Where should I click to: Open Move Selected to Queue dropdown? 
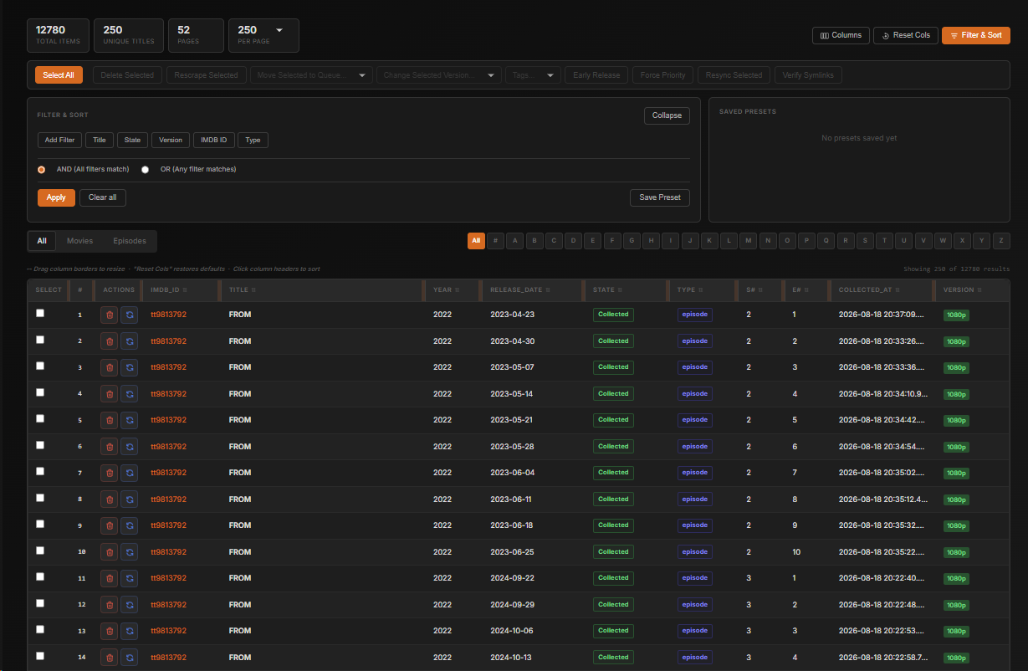pos(311,75)
